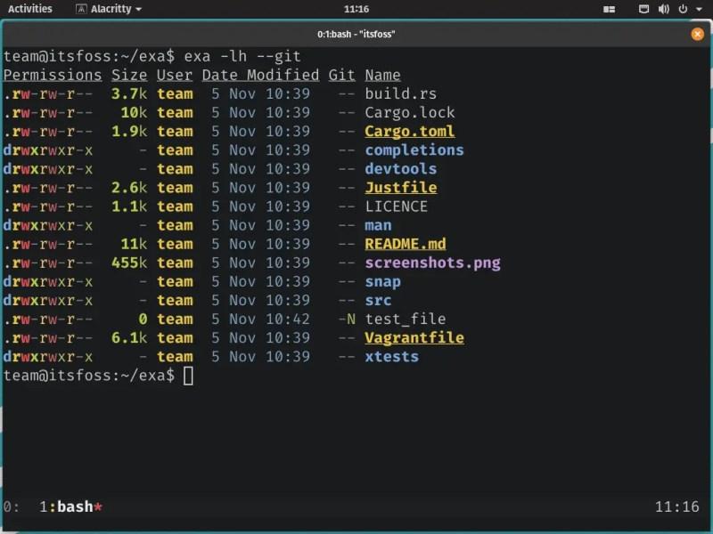The width and height of the screenshot is (713, 534).
Task: Click the tmux title bar showing 0:1:bash
Action: [x=356, y=36]
